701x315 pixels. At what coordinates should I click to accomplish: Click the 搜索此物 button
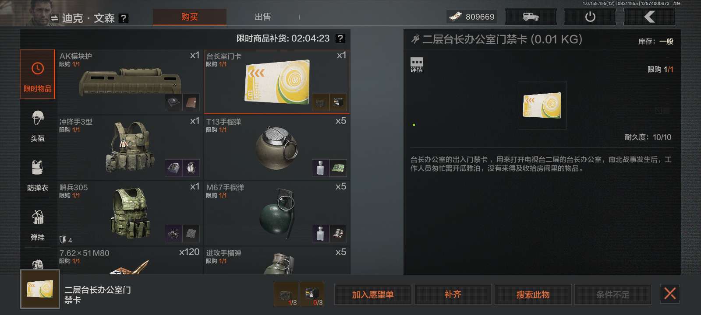coord(533,294)
